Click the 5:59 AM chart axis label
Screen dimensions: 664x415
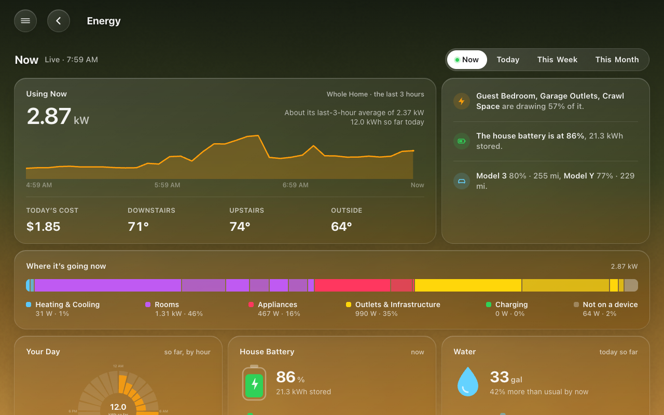[168, 185]
